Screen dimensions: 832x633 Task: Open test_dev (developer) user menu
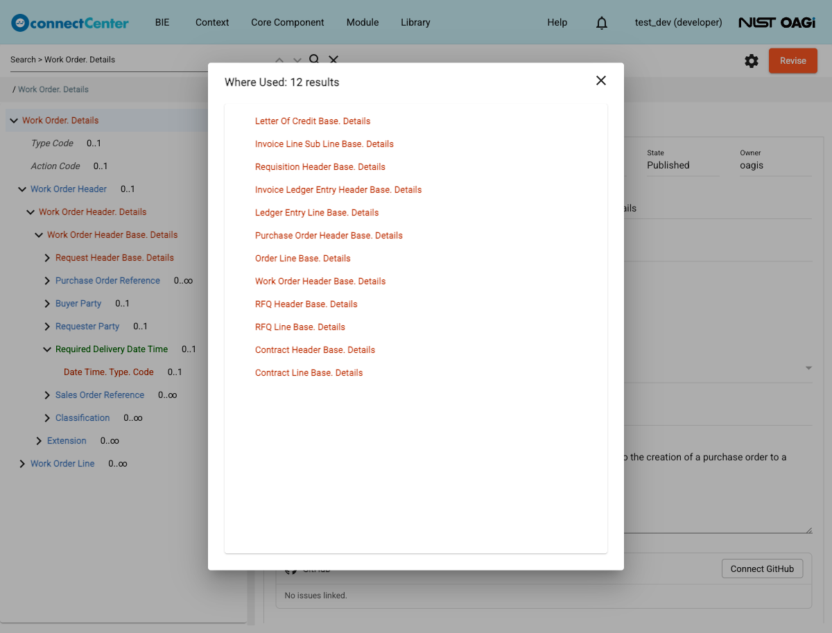point(679,22)
